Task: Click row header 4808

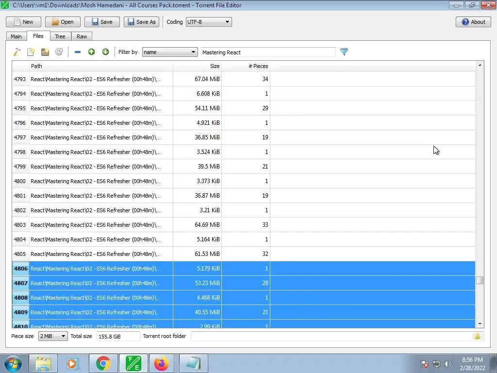Action: 20,298
